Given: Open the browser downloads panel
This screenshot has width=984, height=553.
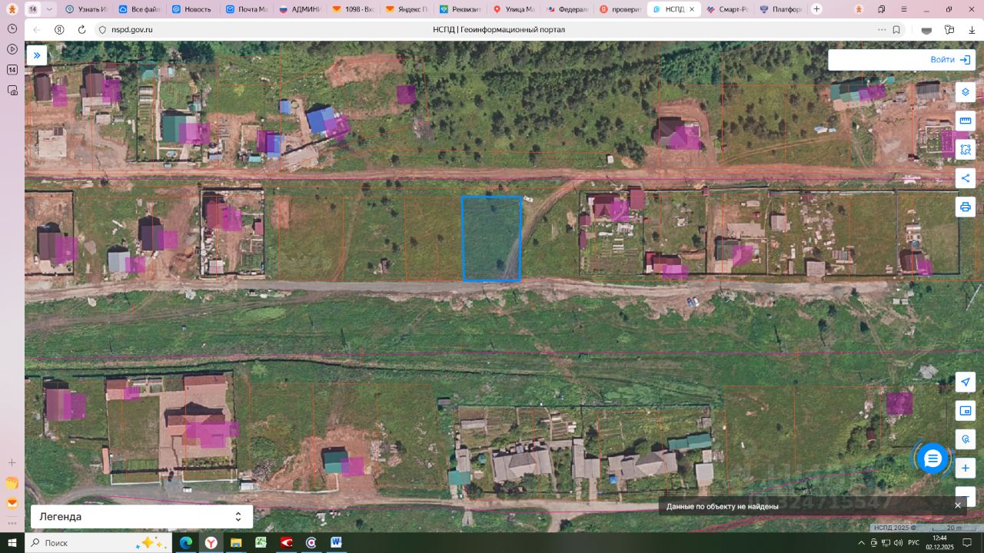Looking at the screenshot, I should click(x=972, y=29).
